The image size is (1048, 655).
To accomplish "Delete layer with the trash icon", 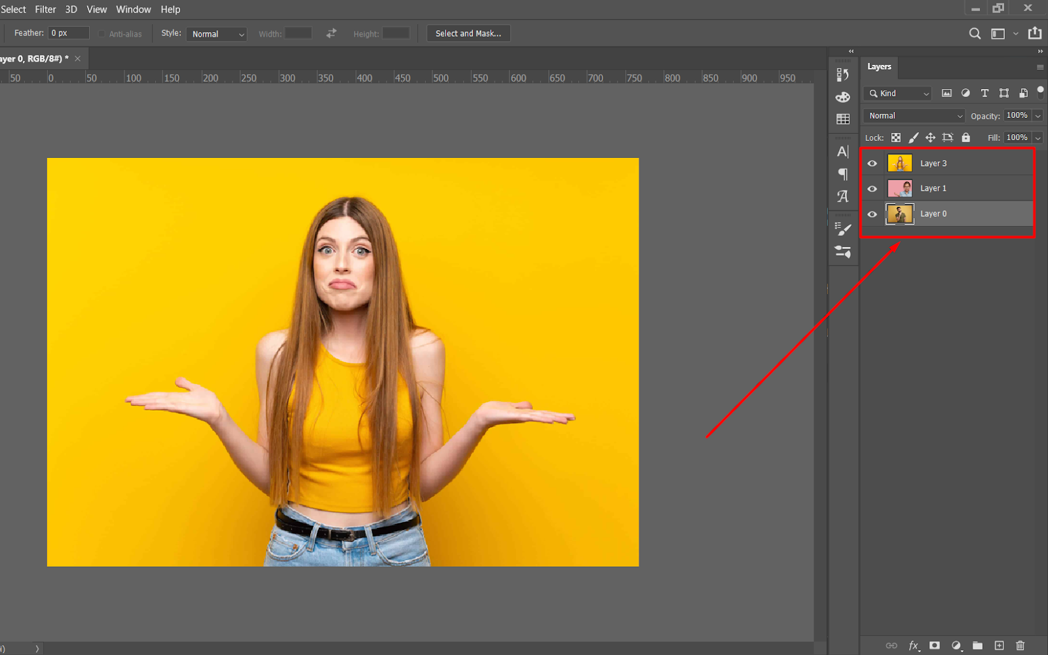I will click(1020, 645).
